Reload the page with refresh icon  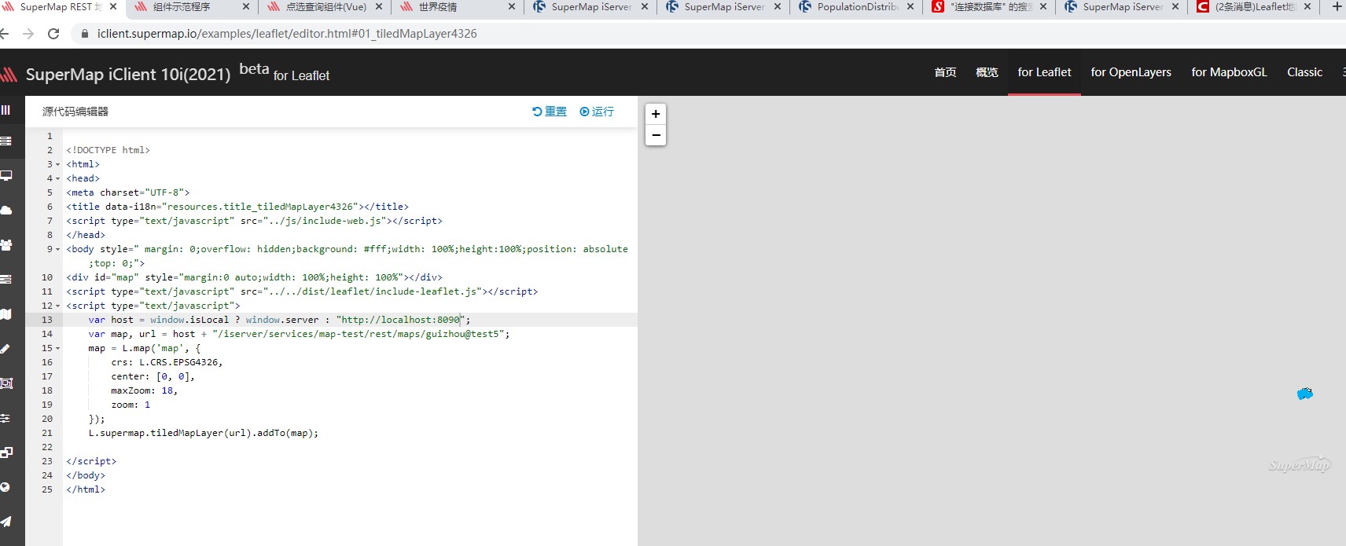coord(53,34)
